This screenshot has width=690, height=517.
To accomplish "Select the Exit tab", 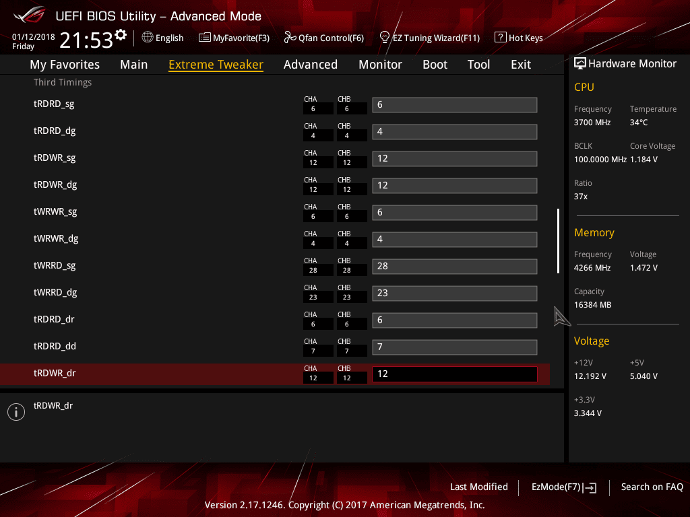I will (x=521, y=65).
